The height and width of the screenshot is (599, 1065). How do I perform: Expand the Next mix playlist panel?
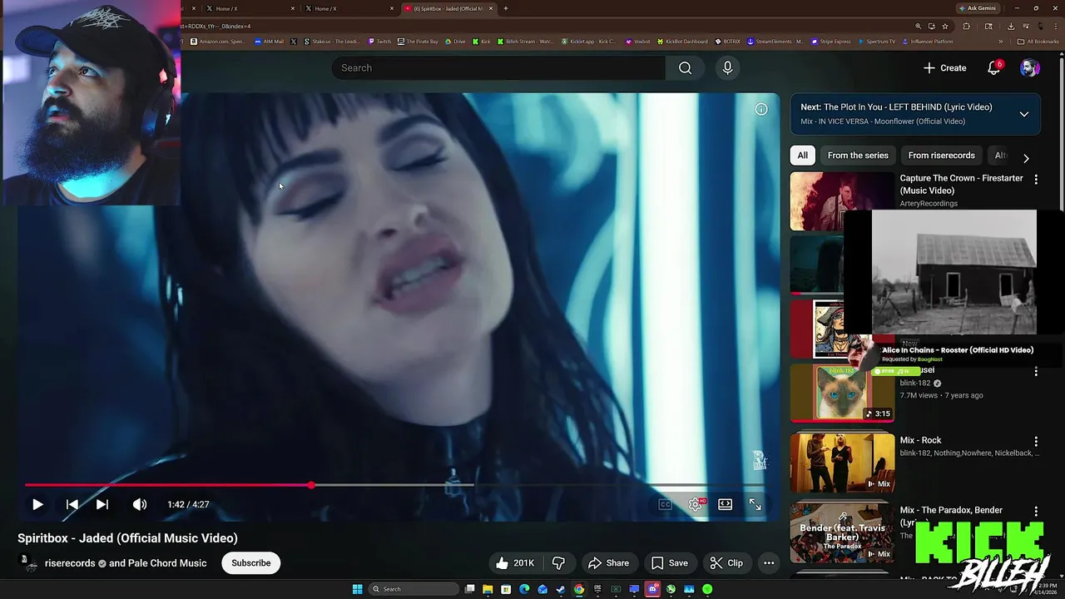point(1024,114)
